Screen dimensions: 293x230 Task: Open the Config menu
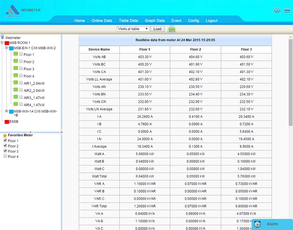click(x=193, y=21)
